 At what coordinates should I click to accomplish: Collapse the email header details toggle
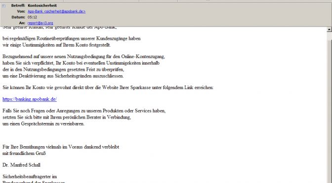3,6
